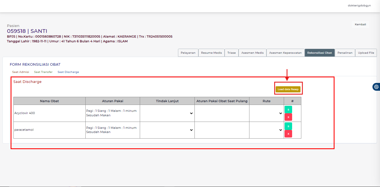Switch to the Persalinan tab
Screen dimensions: 380x187
(345, 53)
